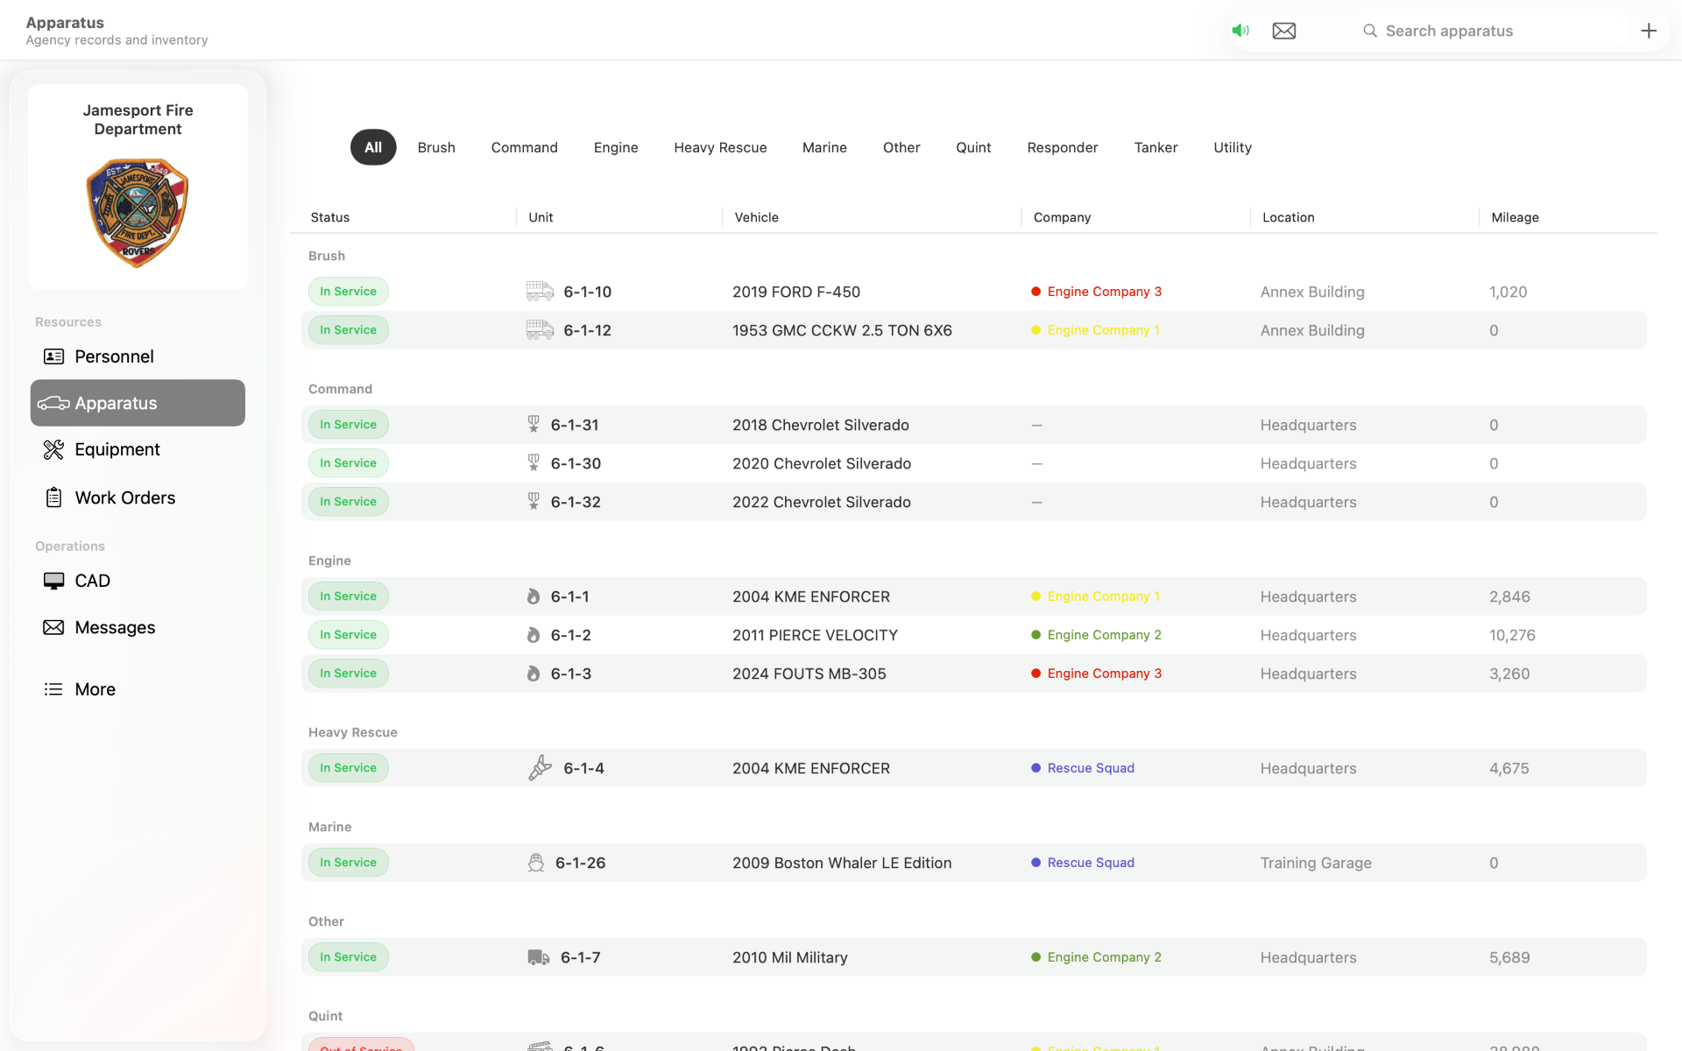The height and width of the screenshot is (1051, 1682).
Task: Click green company dot for 6-1-7
Action: coord(1035,956)
